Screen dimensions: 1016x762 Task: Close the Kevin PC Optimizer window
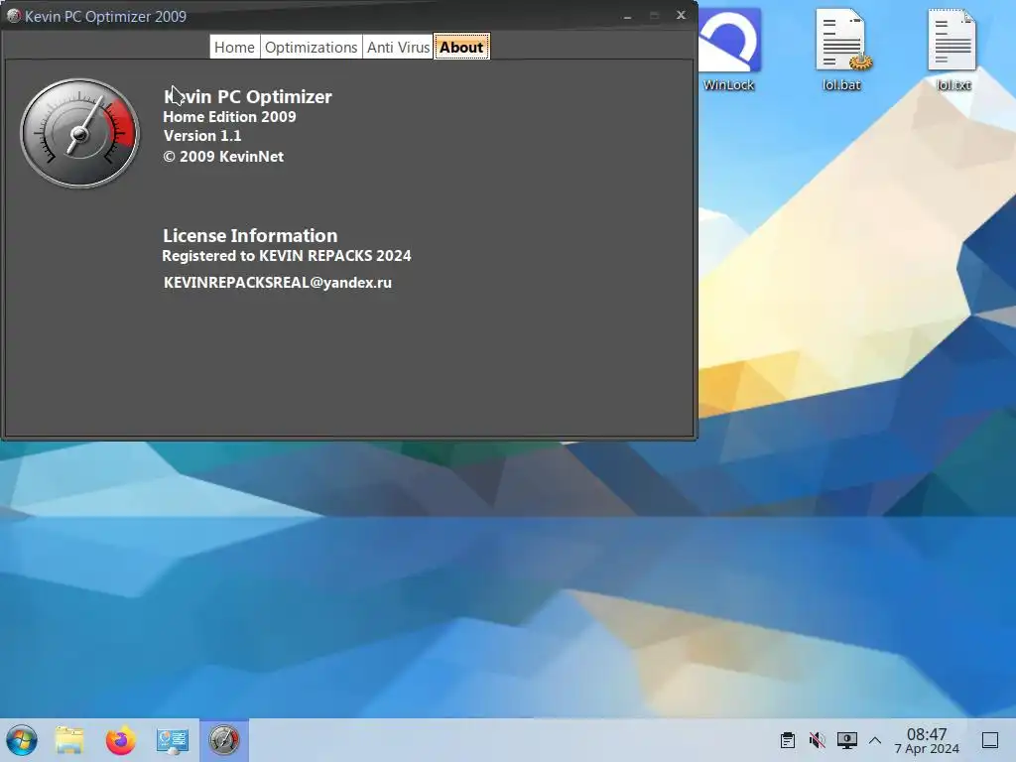681,15
